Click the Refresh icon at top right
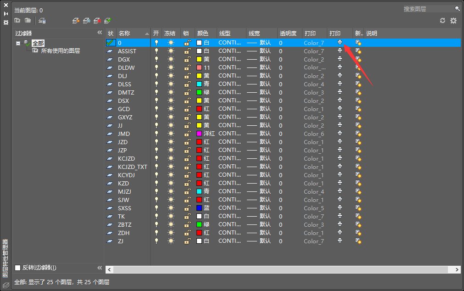The image size is (464, 291). [x=442, y=21]
